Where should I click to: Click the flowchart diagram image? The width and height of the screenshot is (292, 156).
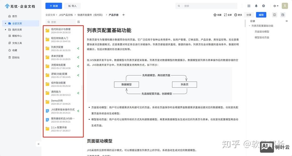click(159, 85)
